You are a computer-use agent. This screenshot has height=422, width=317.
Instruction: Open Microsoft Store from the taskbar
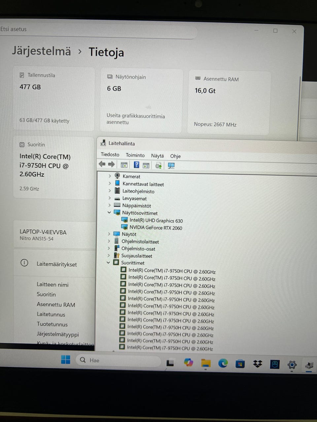coord(240,364)
